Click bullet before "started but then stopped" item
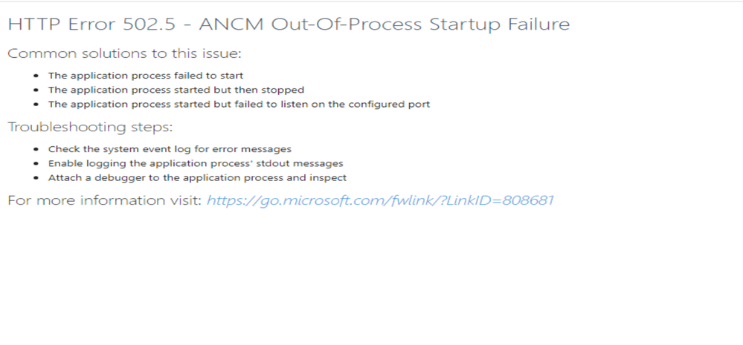Image resolution: width=743 pixels, height=345 pixels. [x=36, y=90]
